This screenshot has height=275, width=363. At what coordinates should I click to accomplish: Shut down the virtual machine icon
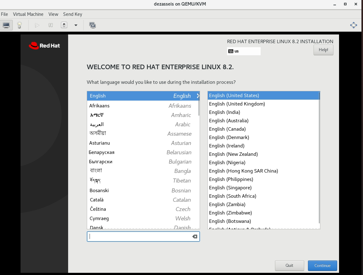pos(64,25)
